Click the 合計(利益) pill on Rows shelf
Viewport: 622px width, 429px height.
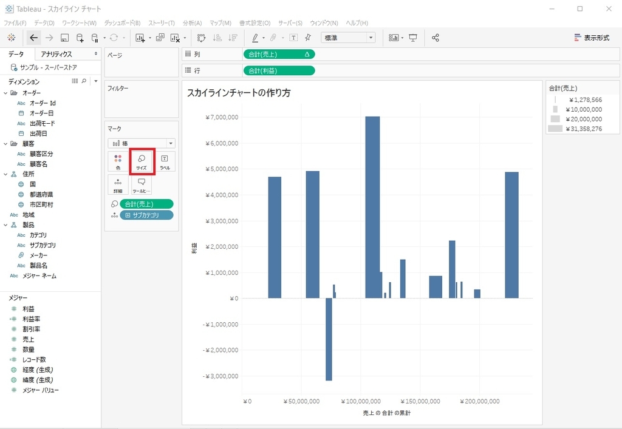pos(279,70)
